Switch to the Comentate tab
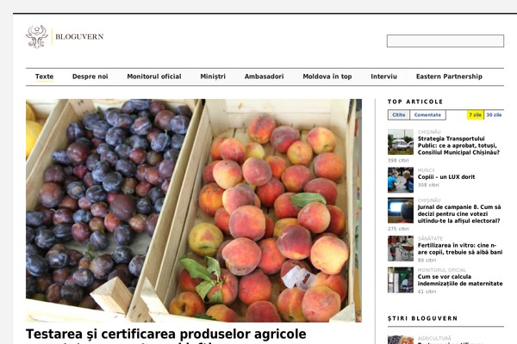Screen dimensions: 517x344 tap(427, 115)
